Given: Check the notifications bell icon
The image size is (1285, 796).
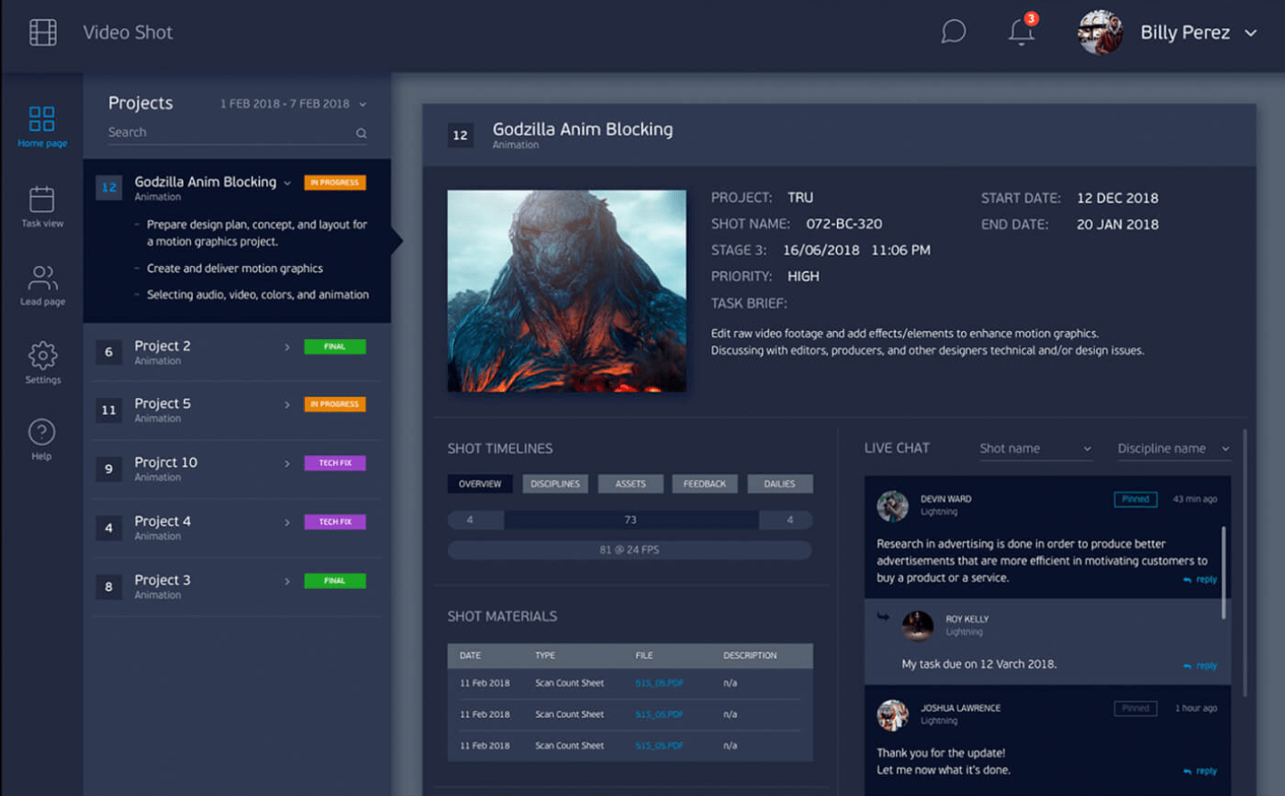Looking at the screenshot, I should [1021, 33].
